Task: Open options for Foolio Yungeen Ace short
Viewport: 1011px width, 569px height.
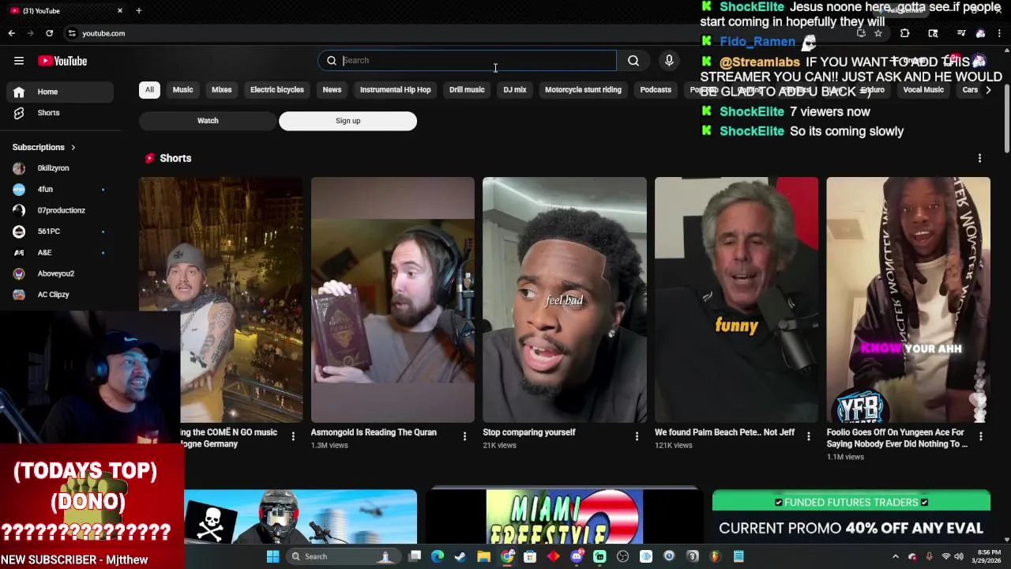Action: coord(980,436)
